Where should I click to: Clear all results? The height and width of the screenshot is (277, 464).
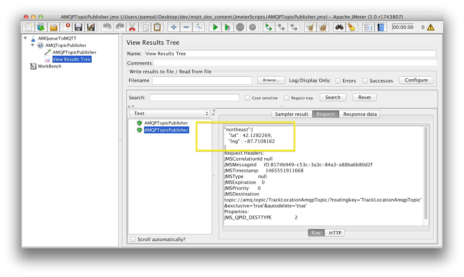[323, 27]
